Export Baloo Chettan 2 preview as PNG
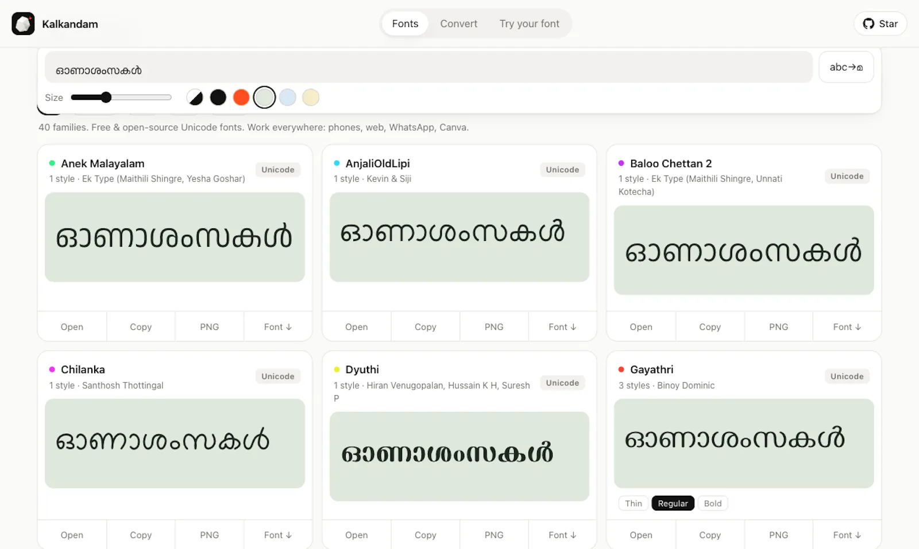Image resolution: width=919 pixels, height=549 pixels. (x=779, y=327)
